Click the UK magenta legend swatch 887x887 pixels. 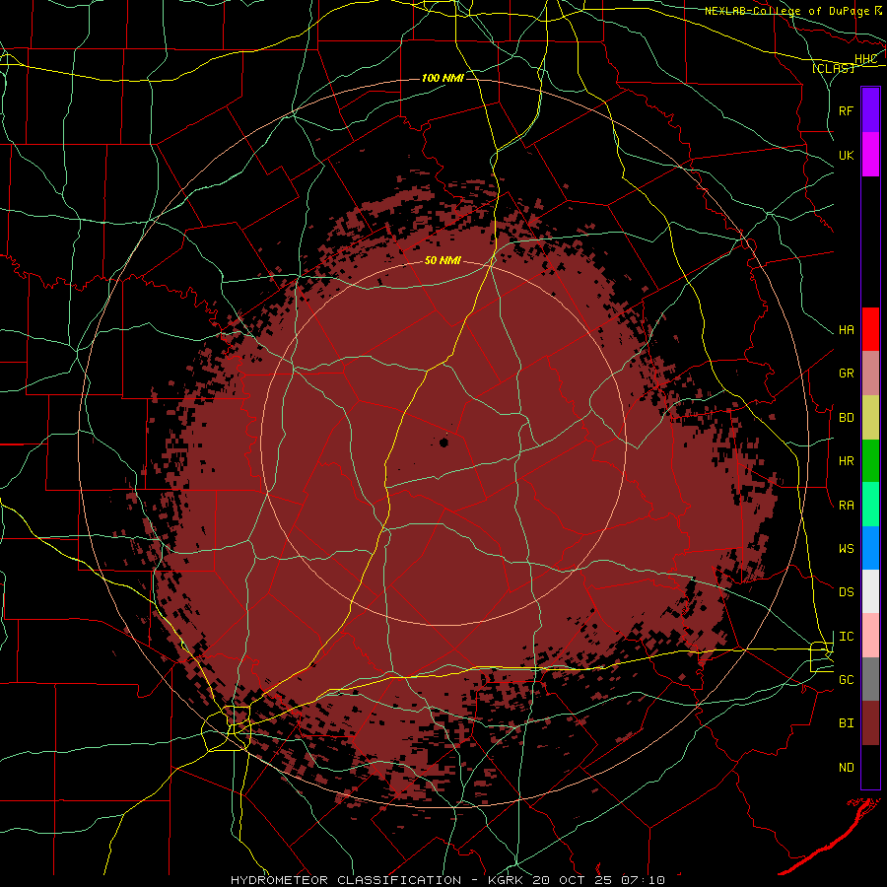click(870, 155)
